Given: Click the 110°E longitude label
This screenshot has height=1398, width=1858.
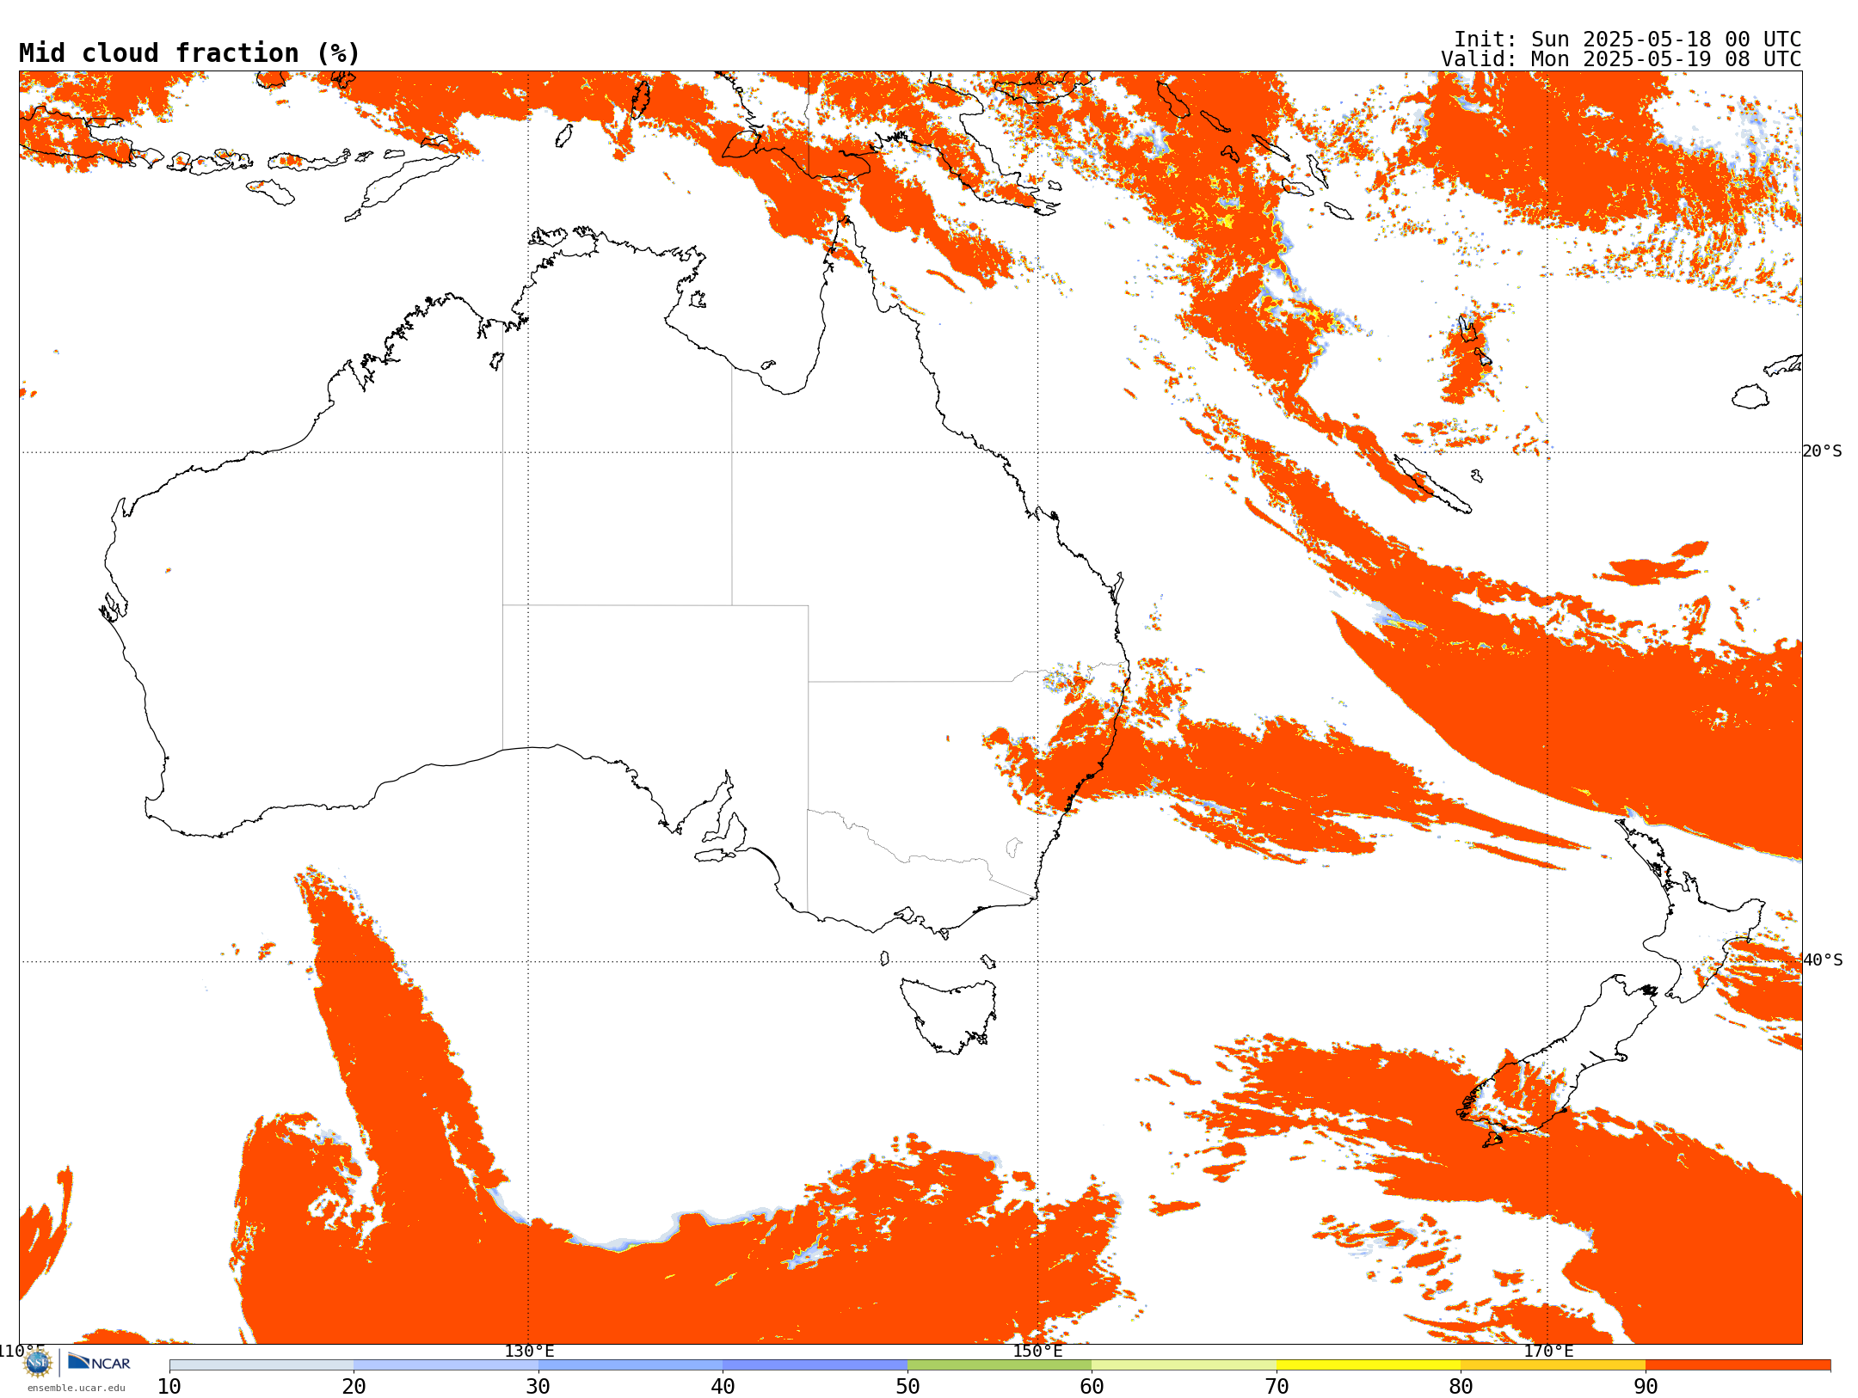Looking at the screenshot, I should (22, 1351).
